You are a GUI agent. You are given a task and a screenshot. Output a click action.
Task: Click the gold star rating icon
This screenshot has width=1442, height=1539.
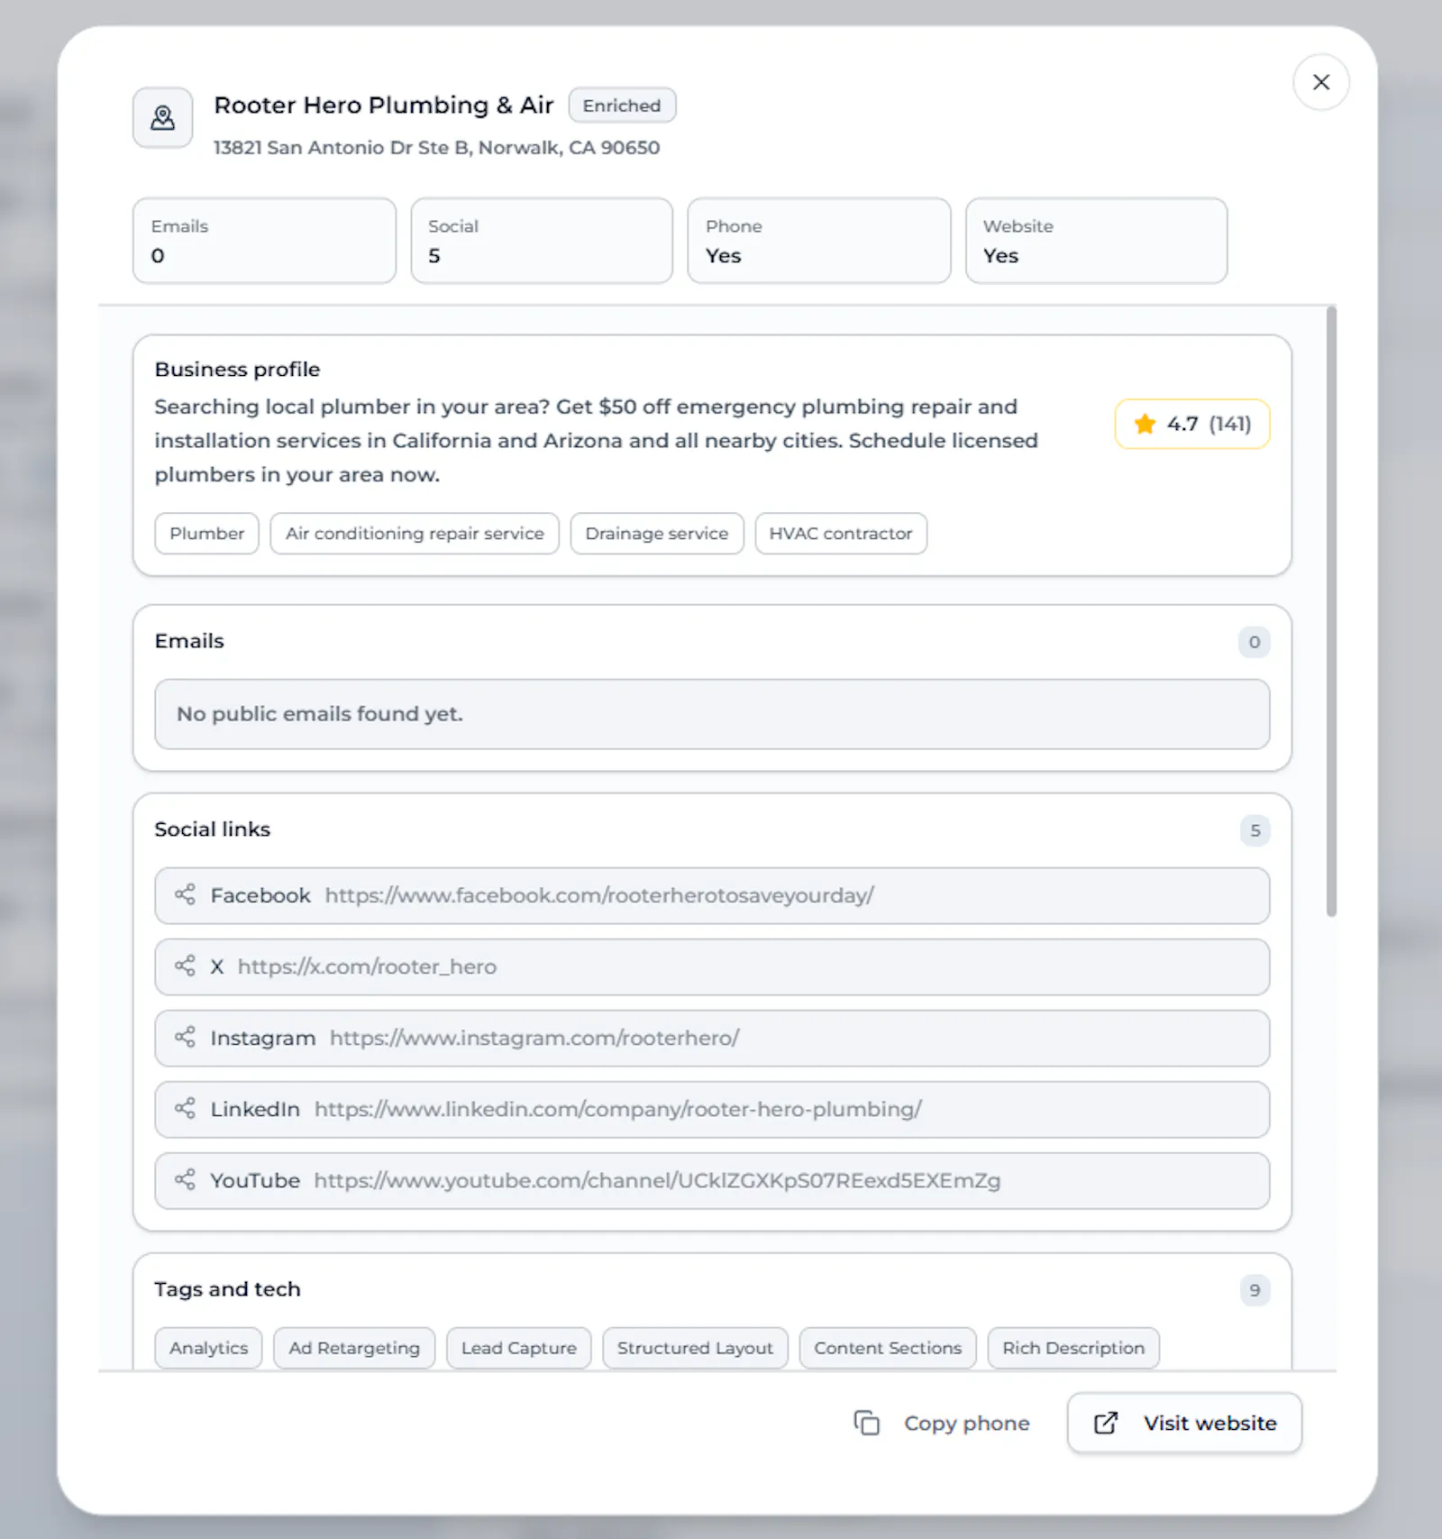[1145, 424]
